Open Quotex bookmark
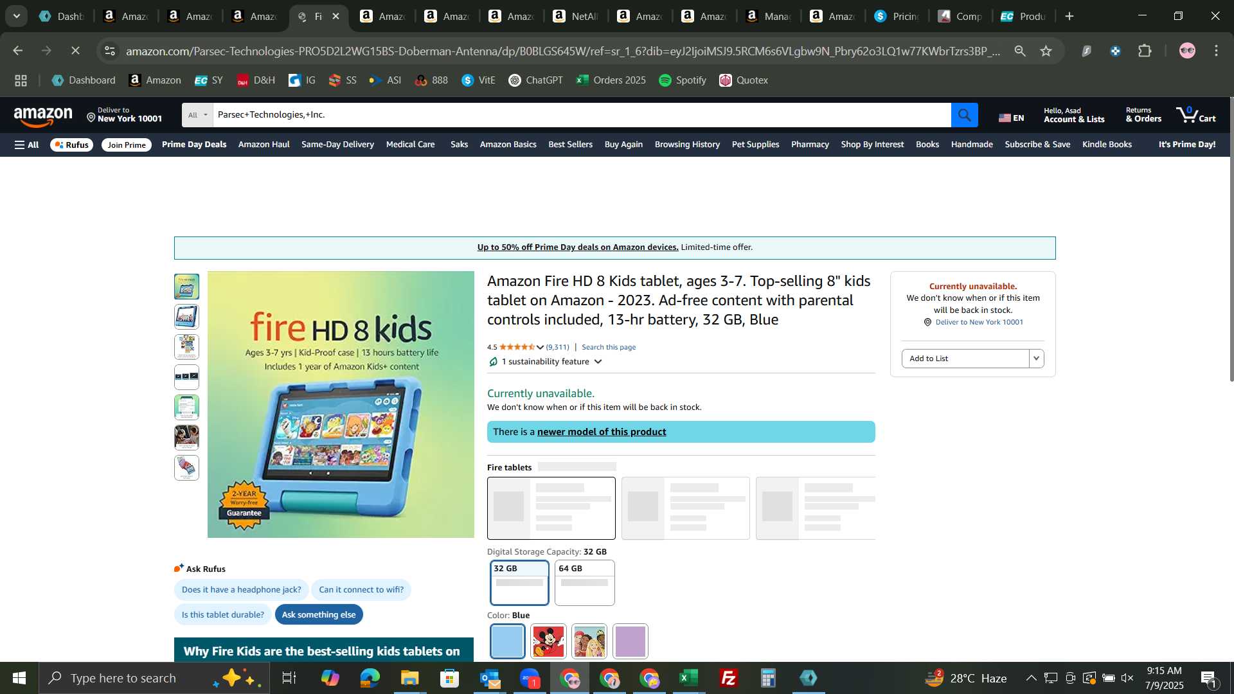The width and height of the screenshot is (1234, 694). [x=744, y=80]
